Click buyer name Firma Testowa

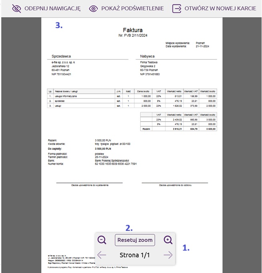(149, 62)
